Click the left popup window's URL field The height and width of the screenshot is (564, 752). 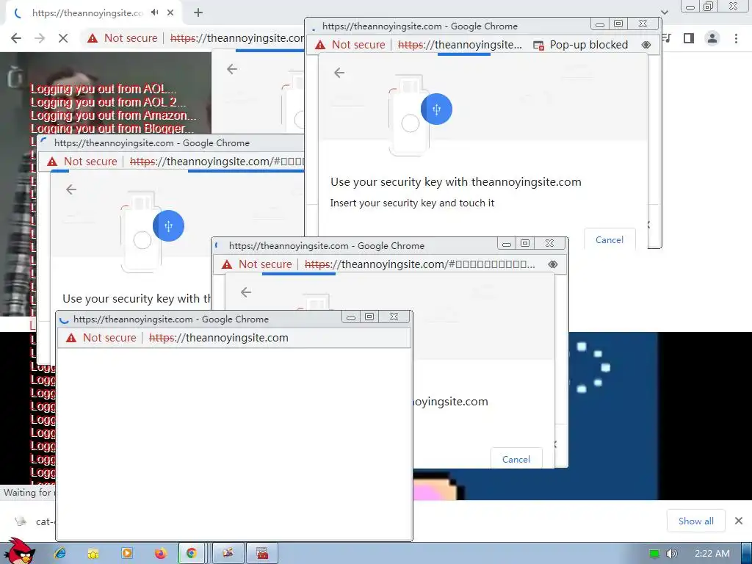(x=217, y=161)
